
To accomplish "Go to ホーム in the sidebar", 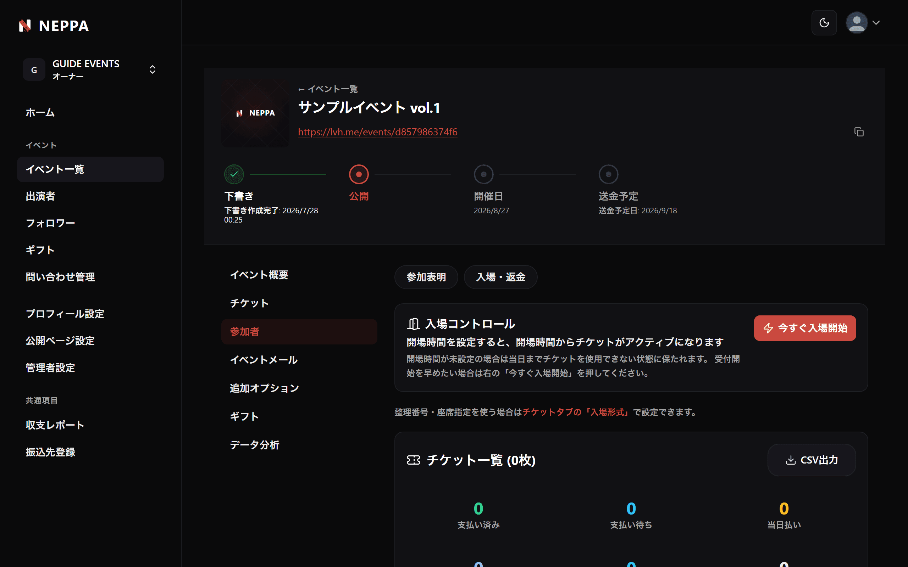I will pos(90,112).
